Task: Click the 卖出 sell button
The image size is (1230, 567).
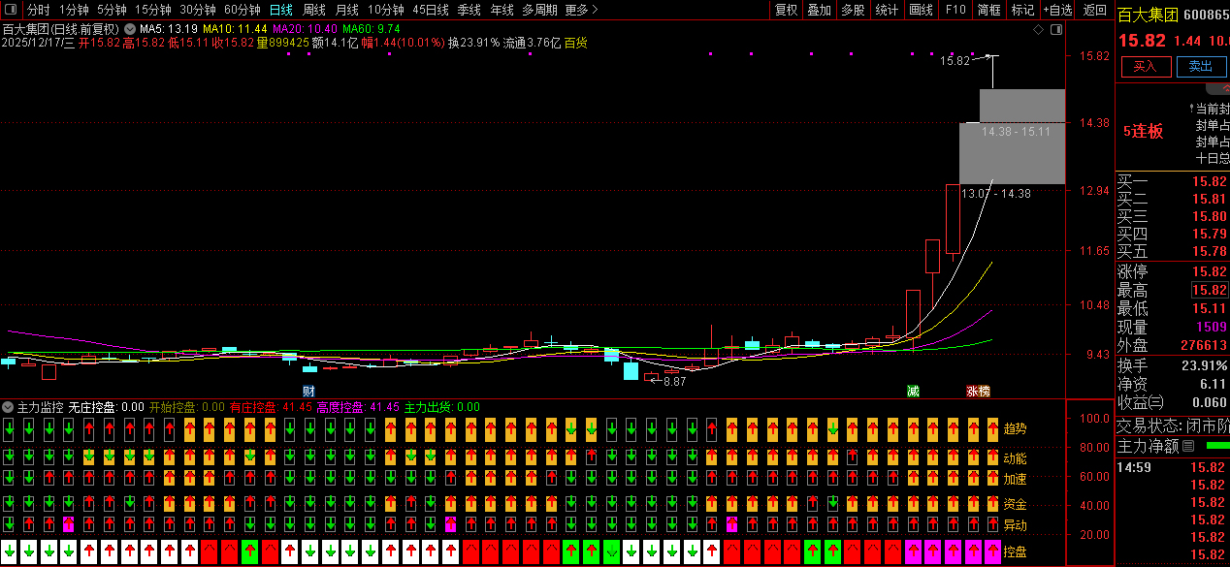Action: coord(1201,66)
